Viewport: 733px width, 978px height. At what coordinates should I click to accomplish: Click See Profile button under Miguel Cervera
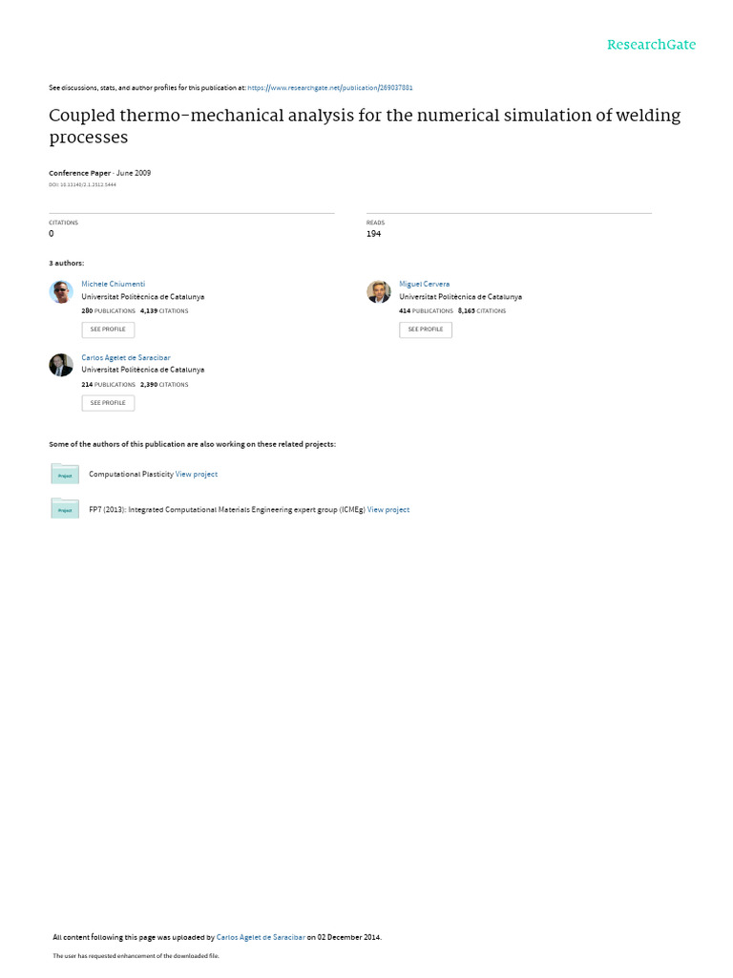(x=425, y=330)
